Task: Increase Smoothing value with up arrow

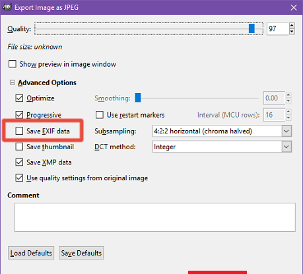Action: coord(288,95)
